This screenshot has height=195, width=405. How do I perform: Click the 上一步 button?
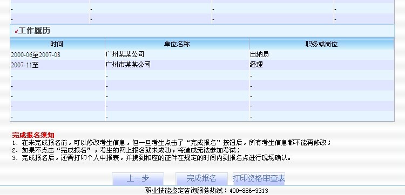tap(138, 178)
